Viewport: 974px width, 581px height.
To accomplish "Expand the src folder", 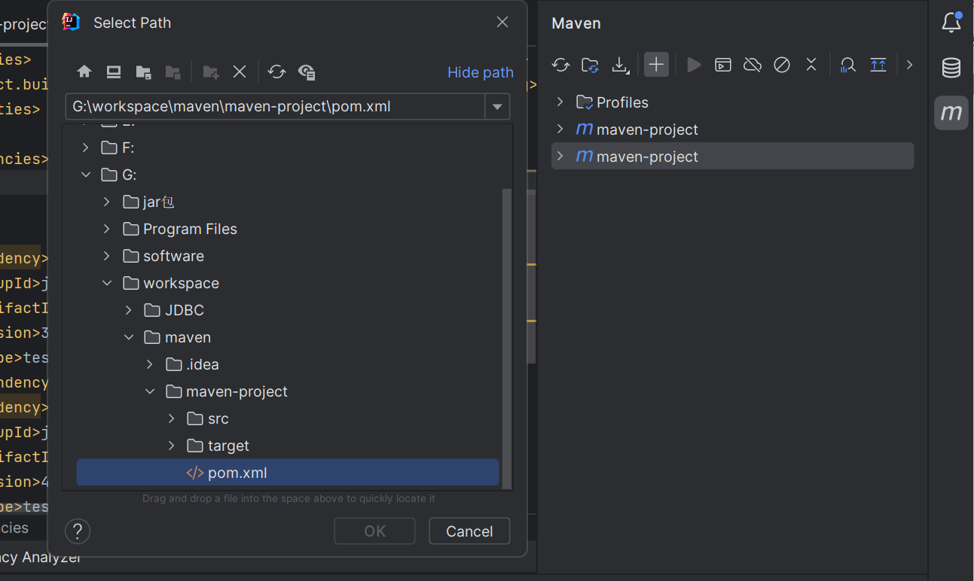I will [x=172, y=418].
